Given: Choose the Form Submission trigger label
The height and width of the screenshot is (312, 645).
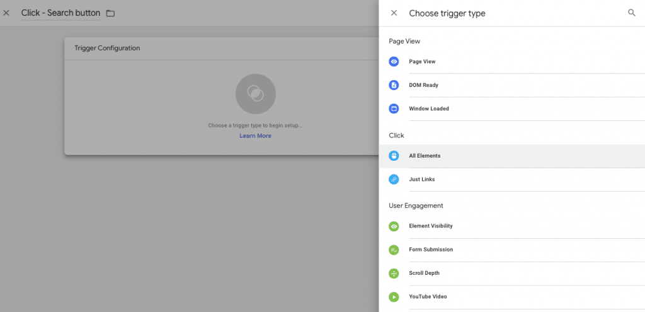Looking at the screenshot, I should [x=431, y=250].
